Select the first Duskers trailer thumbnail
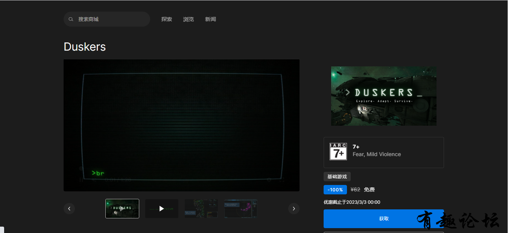Viewport: 508px width, 233px height. tap(122, 209)
